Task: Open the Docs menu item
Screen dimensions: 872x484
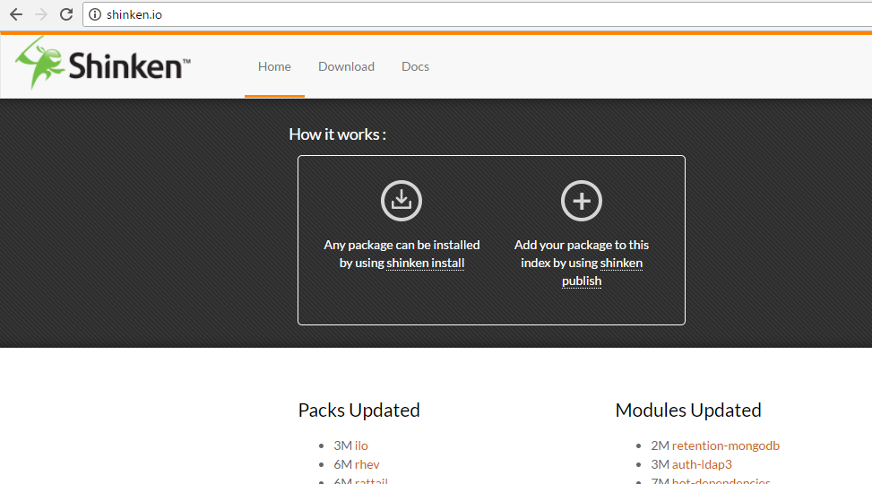Action: click(415, 66)
